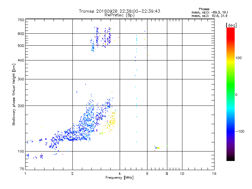The width and height of the screenshot is (252, 189).
Task: Click the y-axis tick label '200'
Action: click(x=21, y=106)
